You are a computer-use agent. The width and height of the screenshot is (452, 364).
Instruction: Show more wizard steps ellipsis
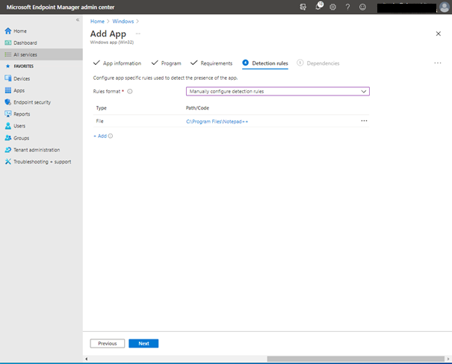tap(438, 63)
